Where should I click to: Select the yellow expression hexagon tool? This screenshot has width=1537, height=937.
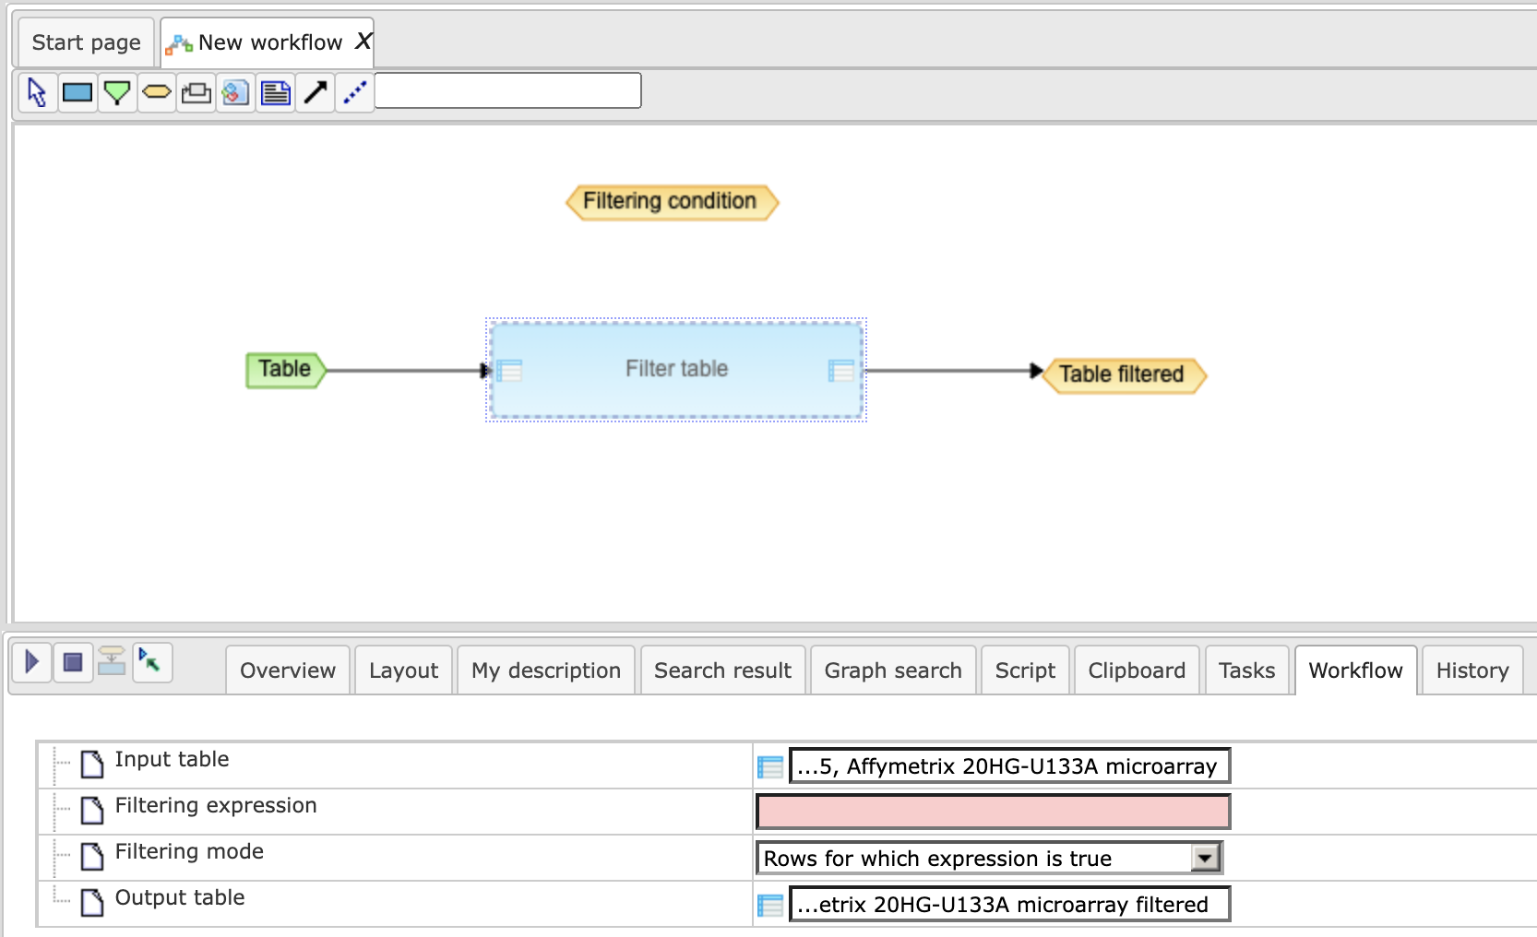tap(157, 92)
